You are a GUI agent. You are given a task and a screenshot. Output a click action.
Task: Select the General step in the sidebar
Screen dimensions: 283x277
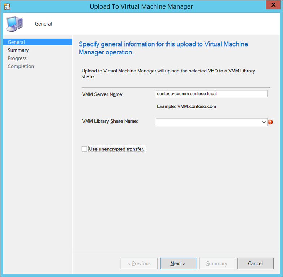click(x=16, y=42)
